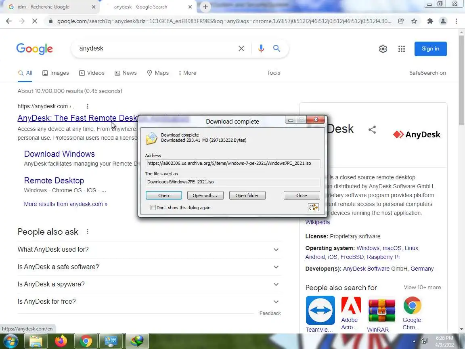Viewport: 465px width, 349px height.
Task: Start a voice search with microphone
Action: coord(261,48)
